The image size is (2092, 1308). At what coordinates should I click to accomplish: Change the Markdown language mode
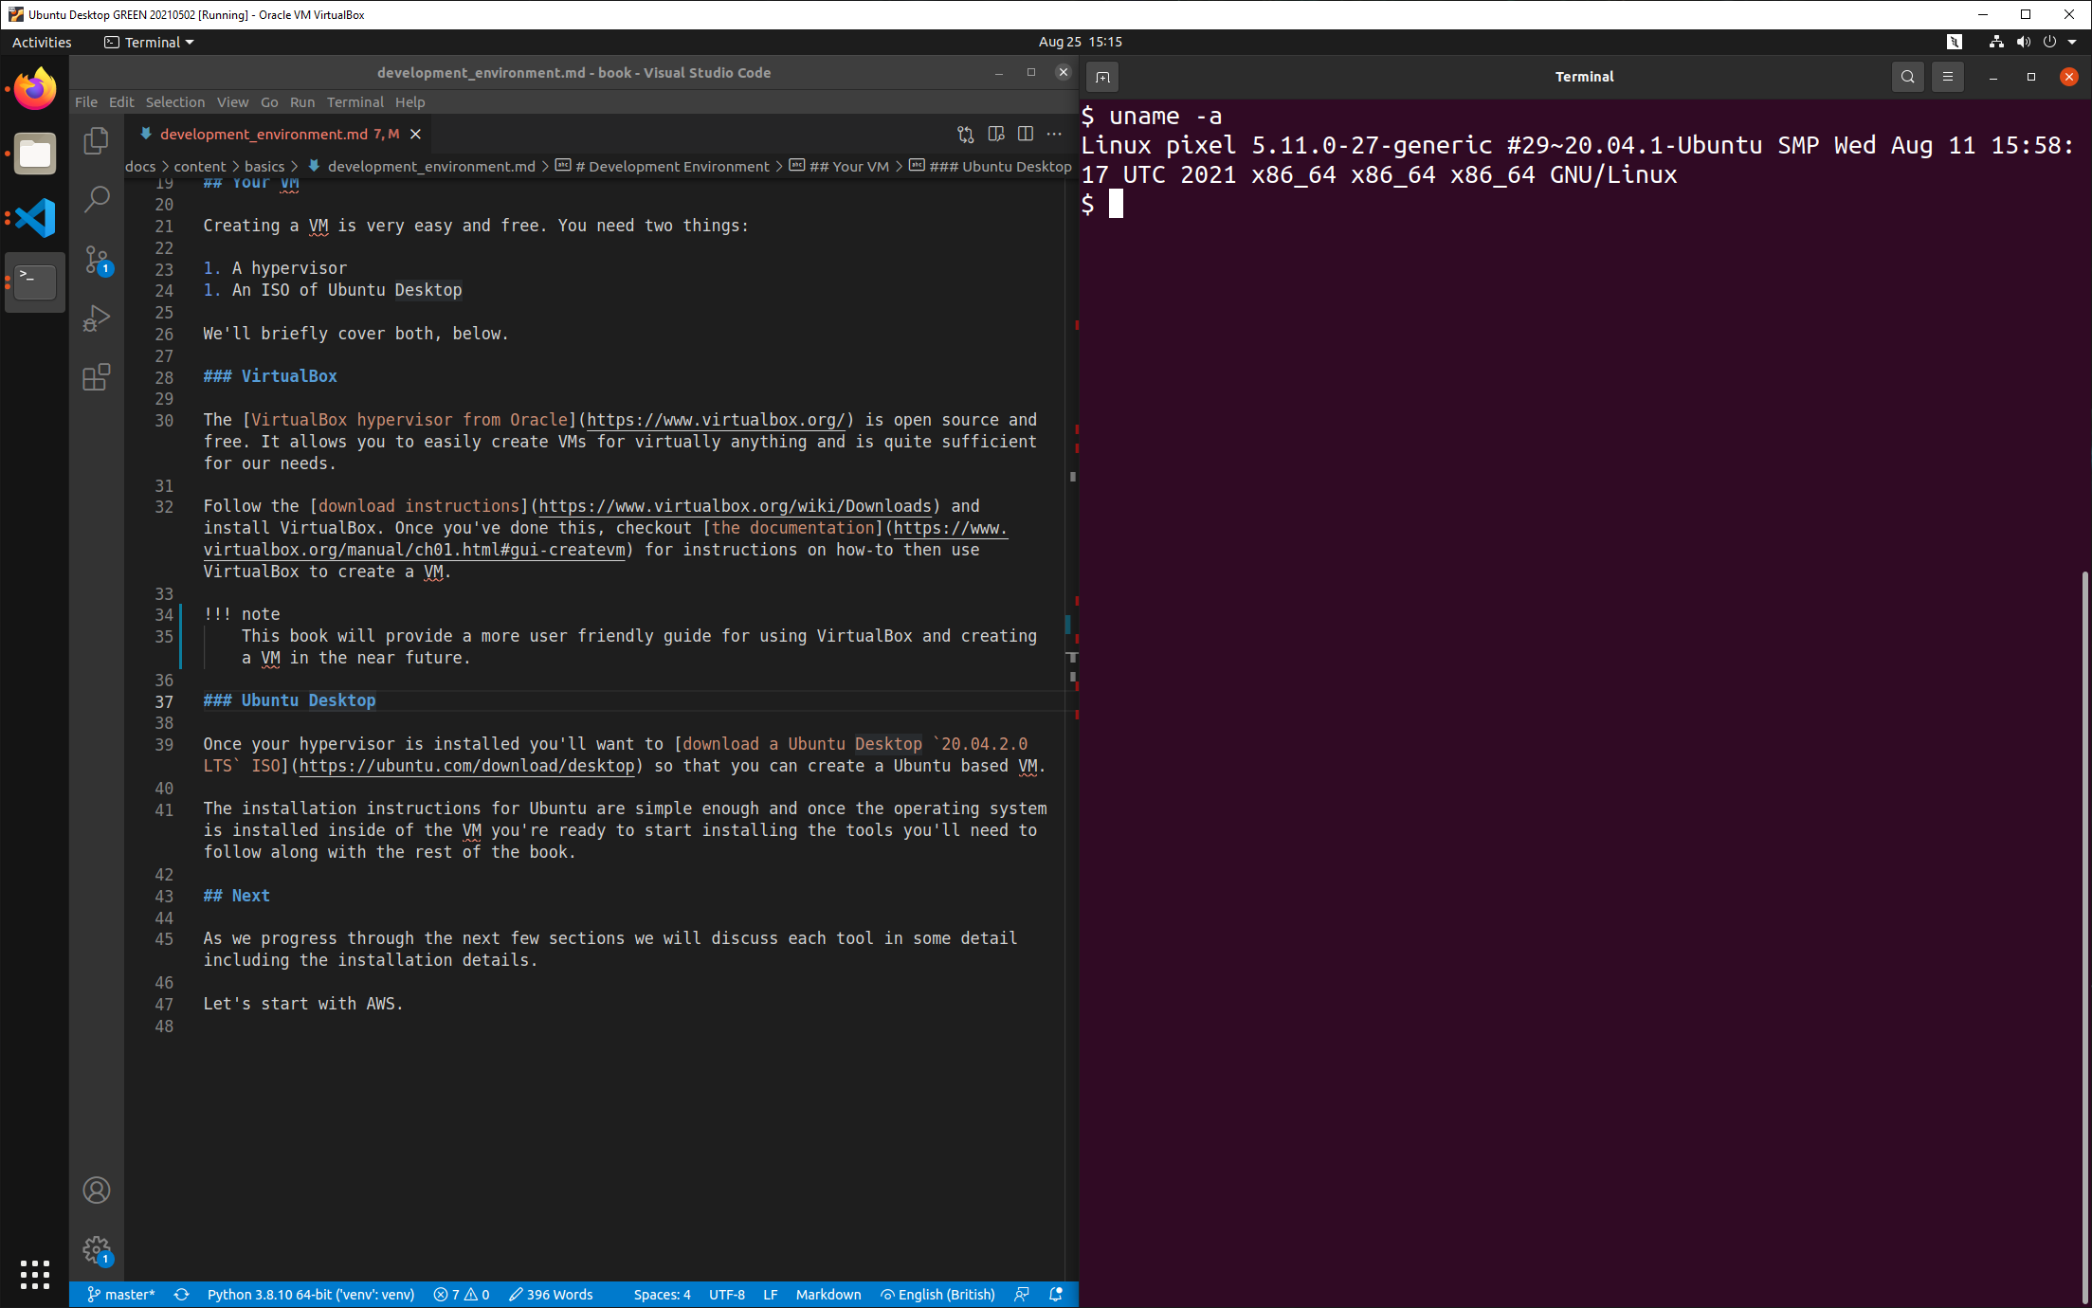point(828,1294)
